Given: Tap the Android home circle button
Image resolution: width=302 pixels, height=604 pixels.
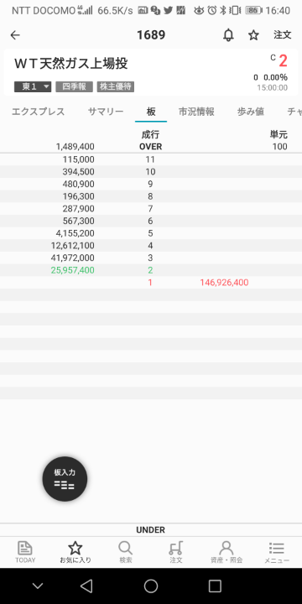Looking at the screenshot, I should click(151, 586).
